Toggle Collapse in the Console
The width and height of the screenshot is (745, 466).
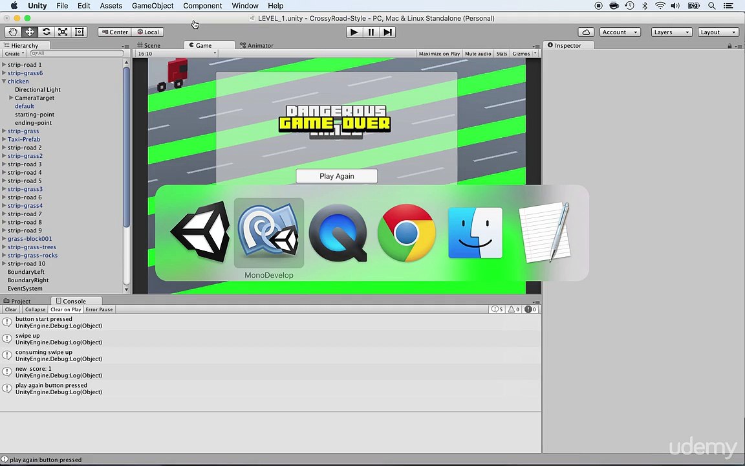(35, 309)
